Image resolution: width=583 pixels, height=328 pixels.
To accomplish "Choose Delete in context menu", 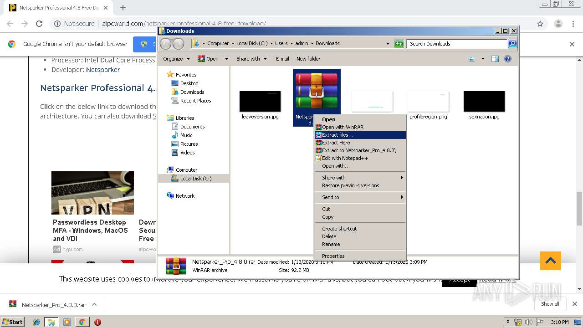I will (x=360, y=236).
